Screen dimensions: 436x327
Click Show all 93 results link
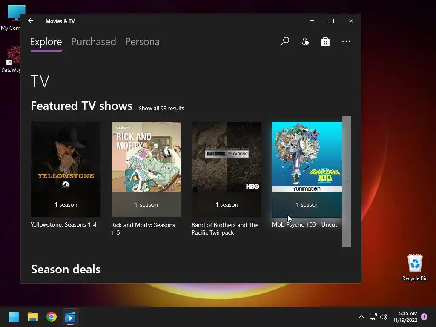pos(161,109)
